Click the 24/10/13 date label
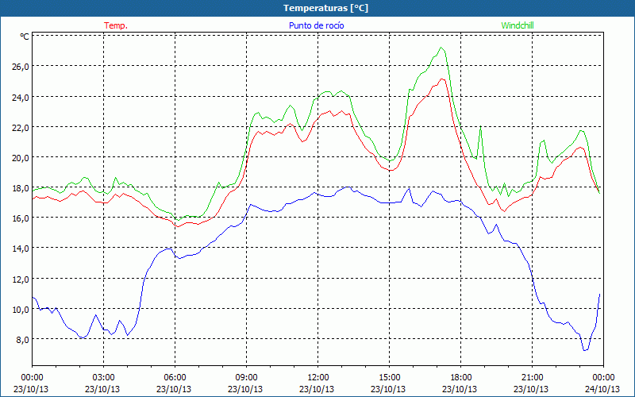Viewport: 635px width, 397px height. click(602, 389)
